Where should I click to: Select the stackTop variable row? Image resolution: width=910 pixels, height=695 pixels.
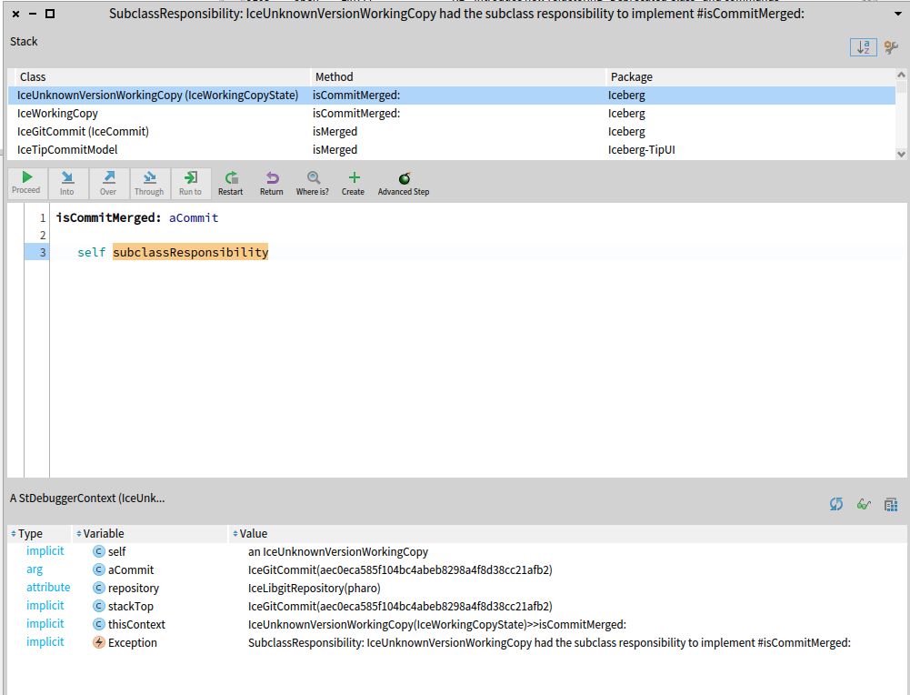[456, 606]
